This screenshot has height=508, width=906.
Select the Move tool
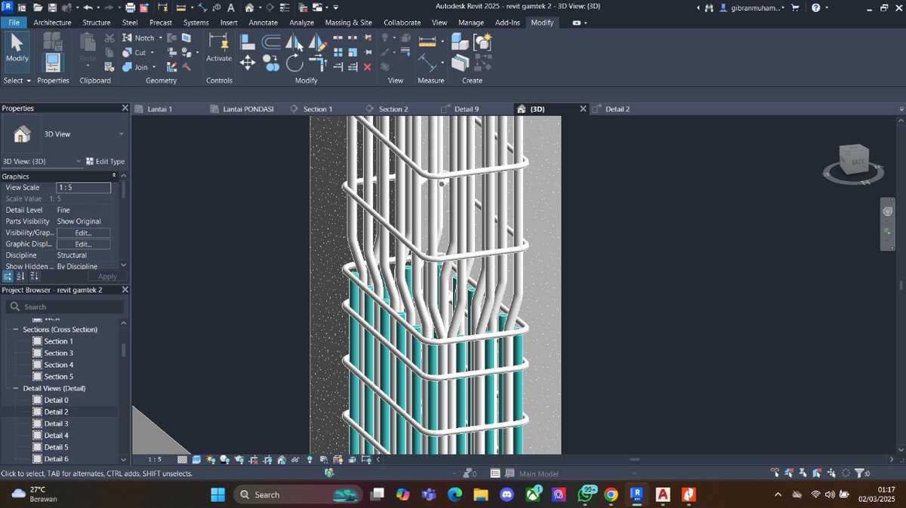click(x=248, y=63)
